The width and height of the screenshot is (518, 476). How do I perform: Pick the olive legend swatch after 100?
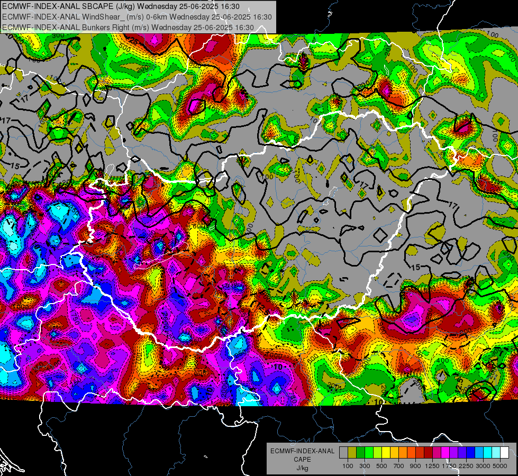(x=352, y=453)
